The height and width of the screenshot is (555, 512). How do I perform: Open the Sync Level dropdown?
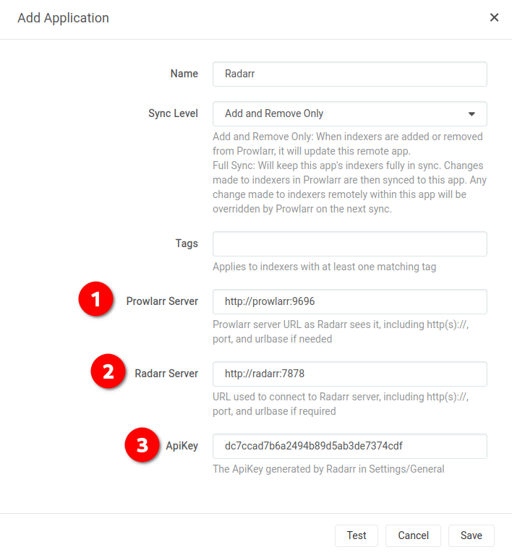tap(350, 113)
